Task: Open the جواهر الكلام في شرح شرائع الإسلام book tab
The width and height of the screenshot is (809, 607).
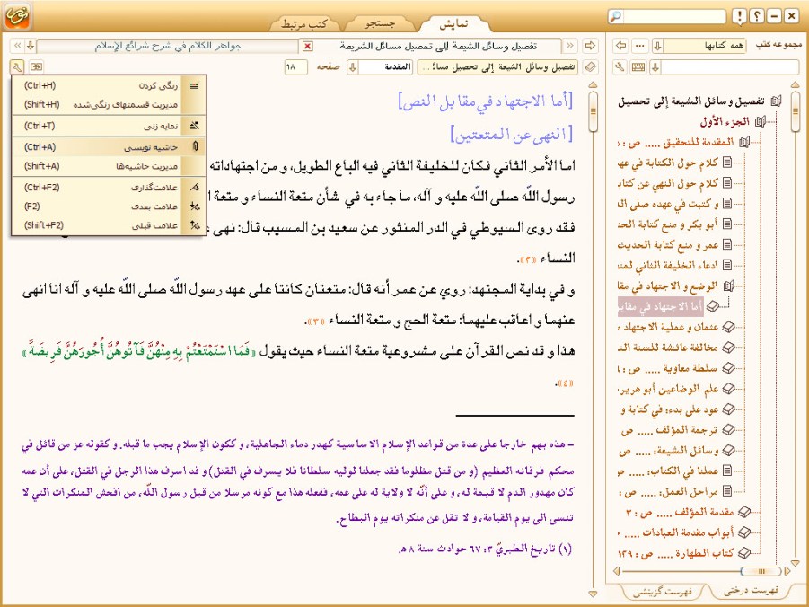Action: click(x=168, y=46)
